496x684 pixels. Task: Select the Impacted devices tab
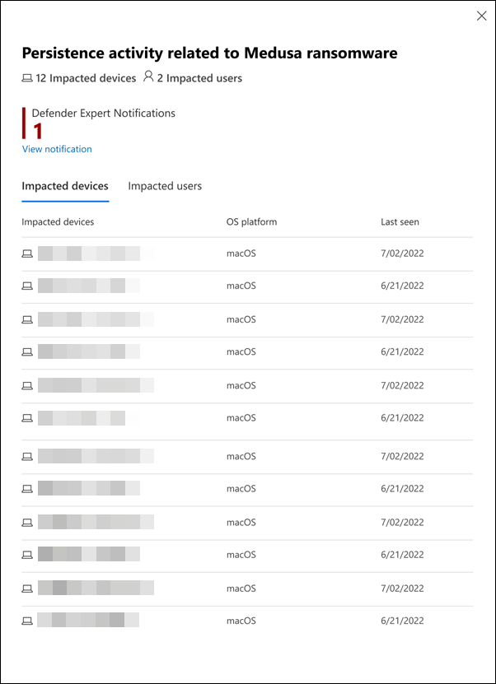(65, 186)
